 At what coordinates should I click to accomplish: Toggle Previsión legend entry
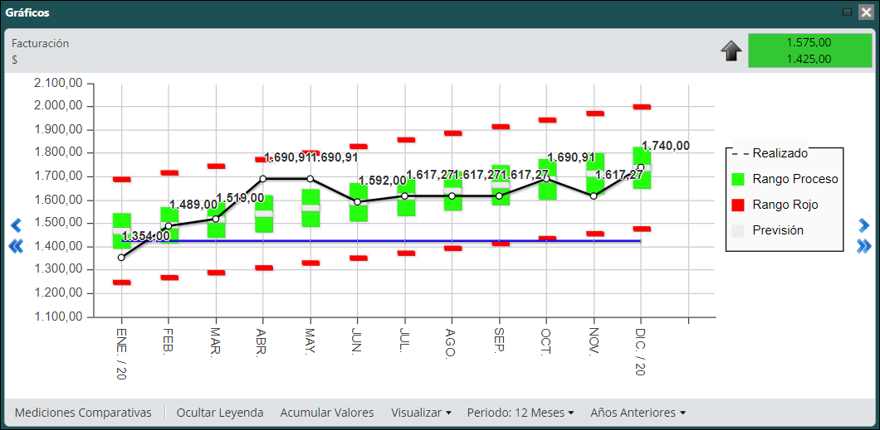[768, 230]
